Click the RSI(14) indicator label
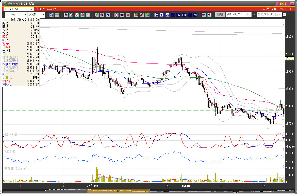The width and height of the screenshot is (297, 194). tap(10, 151)
